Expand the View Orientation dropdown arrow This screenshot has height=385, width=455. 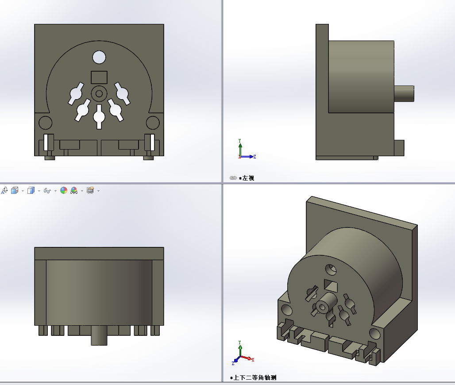(x=23, y=191)
